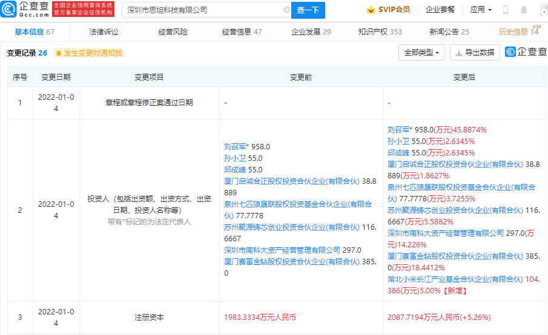Click the SVIP会员 crown icon

tap(371, 10)
